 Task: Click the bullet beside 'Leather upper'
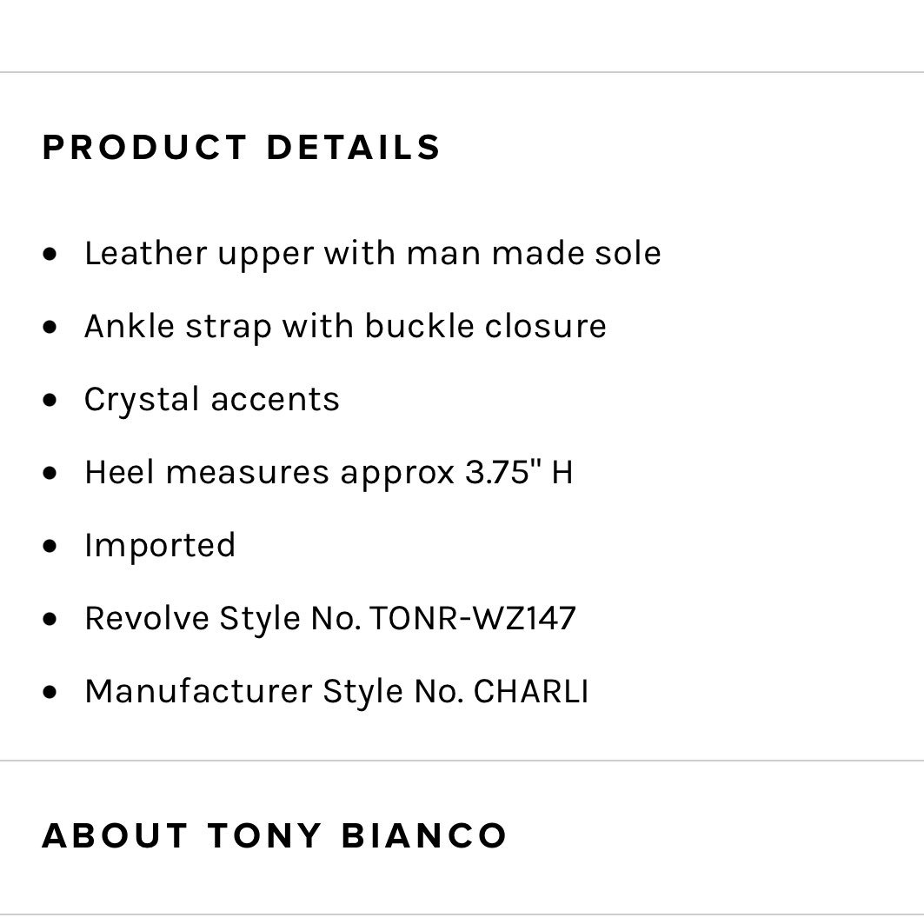50,254
